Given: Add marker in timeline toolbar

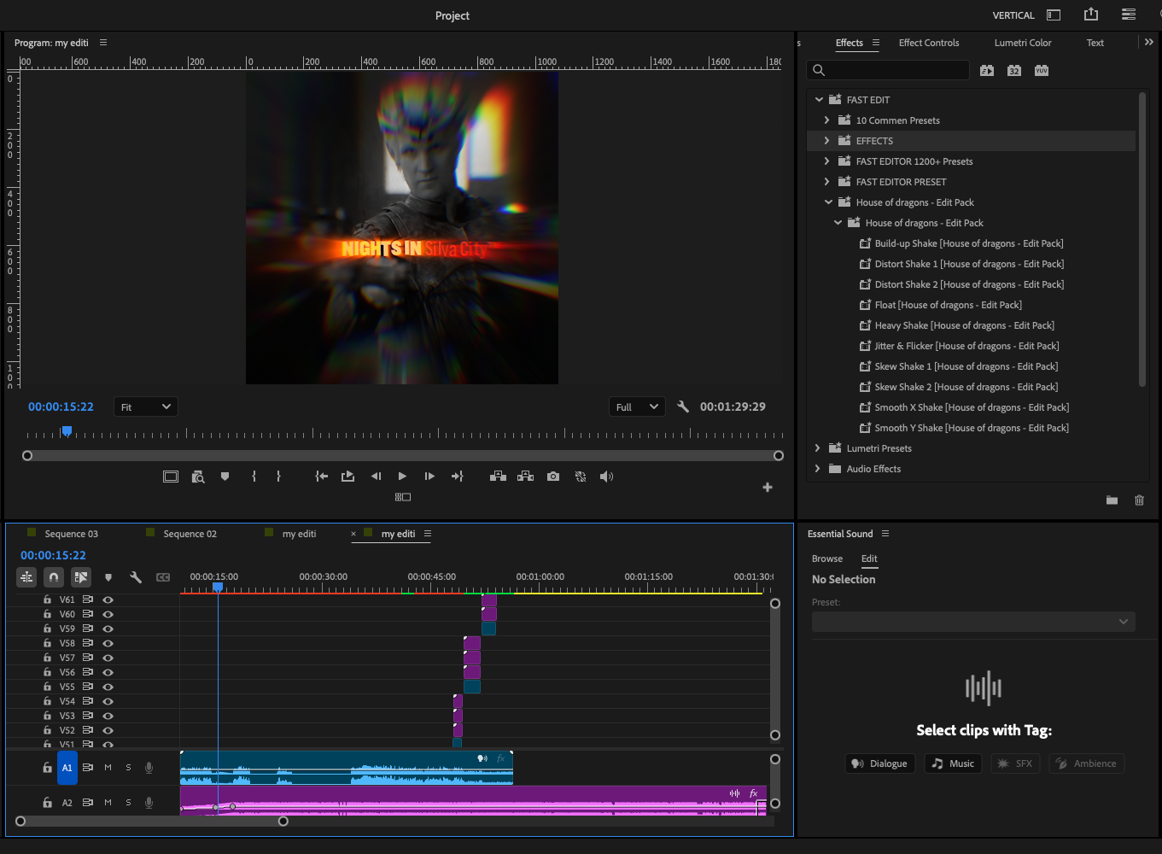Looking at the screenshot, I should tap(108, 577).
